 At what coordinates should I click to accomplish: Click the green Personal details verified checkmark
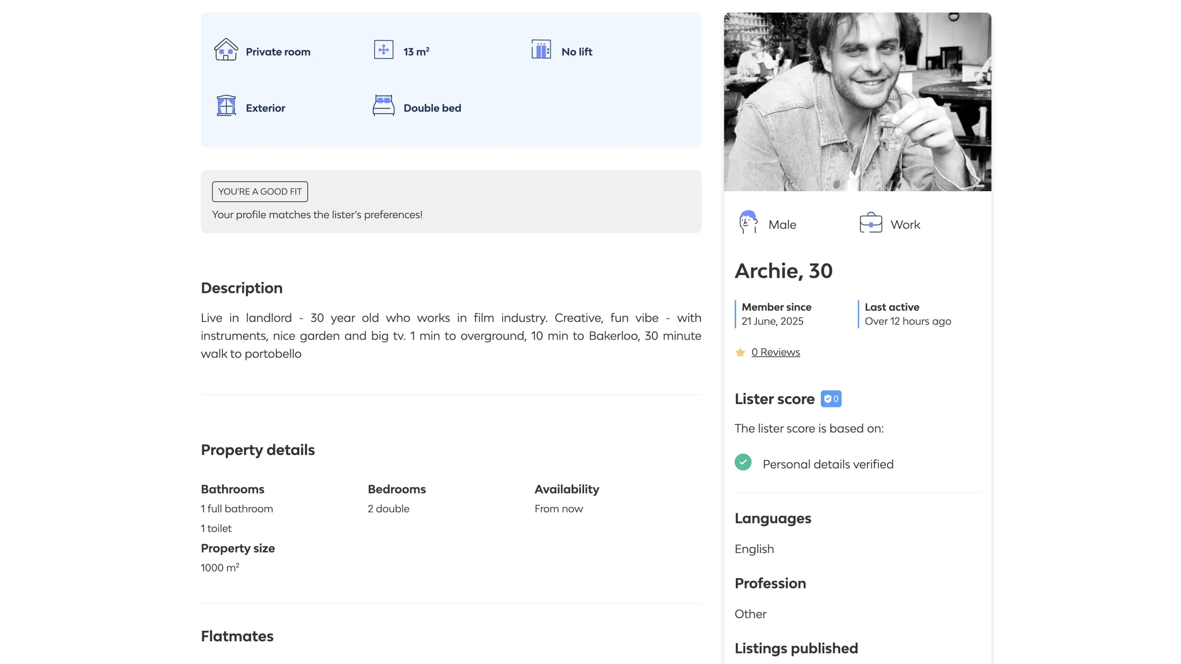pos(743,462)
